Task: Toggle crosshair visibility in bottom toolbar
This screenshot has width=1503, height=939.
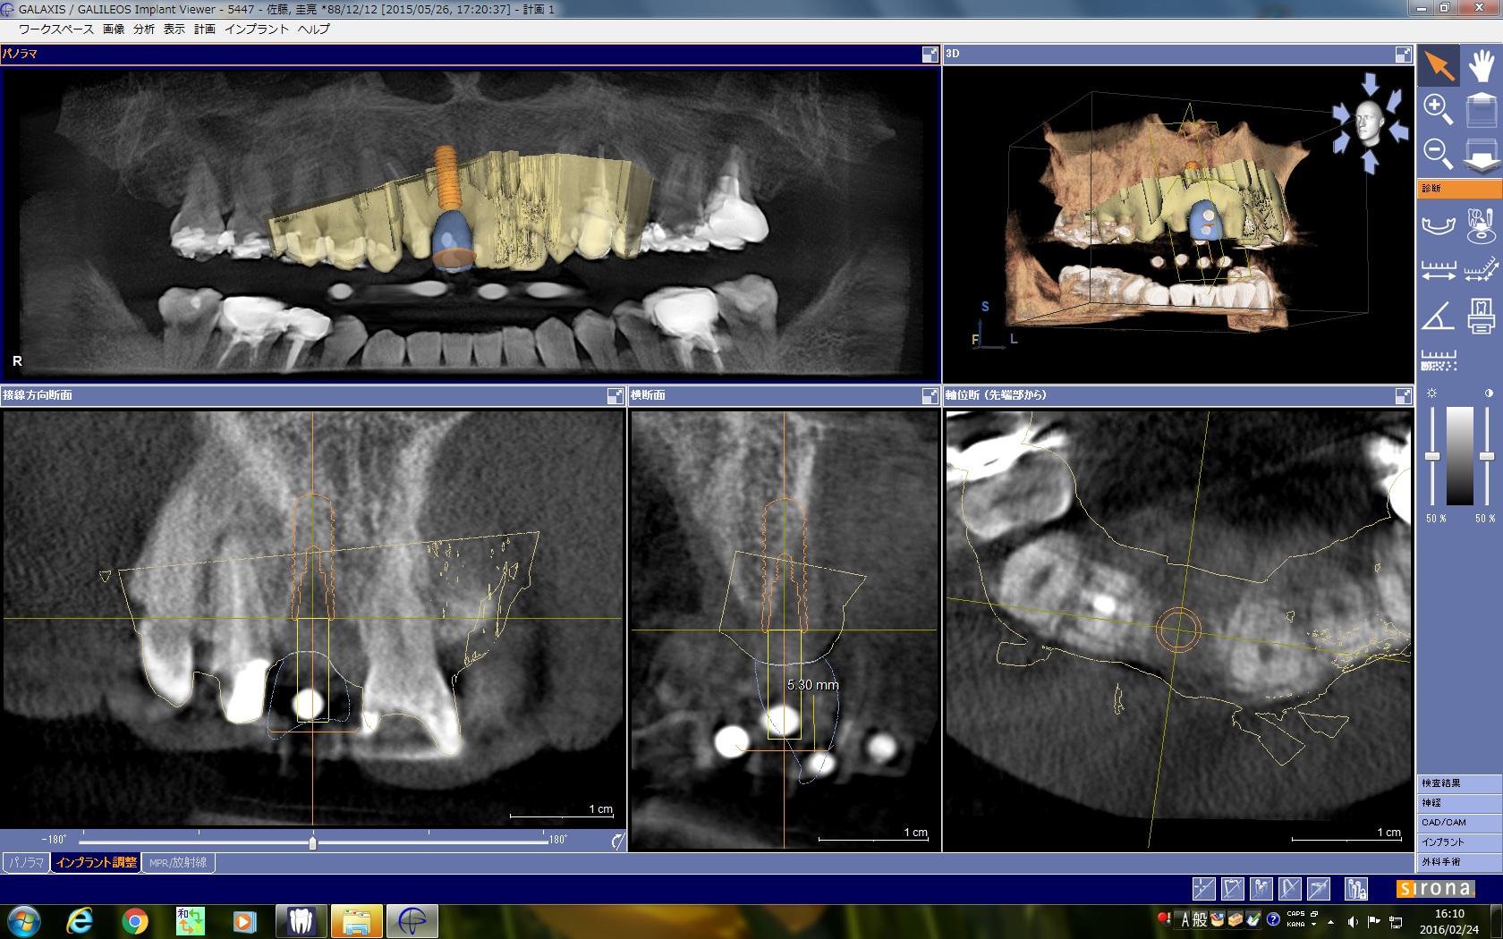Action: pos(1204,889)
